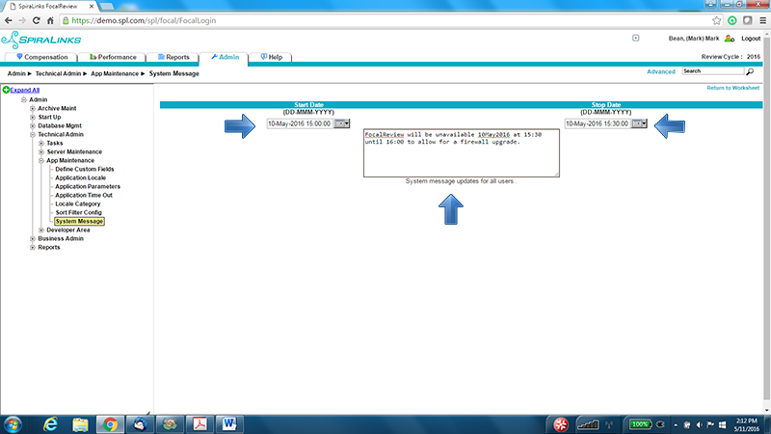Viewport: 771px width, 434px height.
Task: Click the green Expand All plus icon
Action: coord(5,90)
